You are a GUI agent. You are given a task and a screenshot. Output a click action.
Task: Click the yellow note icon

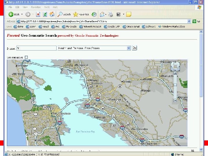(x=129, y=14)
